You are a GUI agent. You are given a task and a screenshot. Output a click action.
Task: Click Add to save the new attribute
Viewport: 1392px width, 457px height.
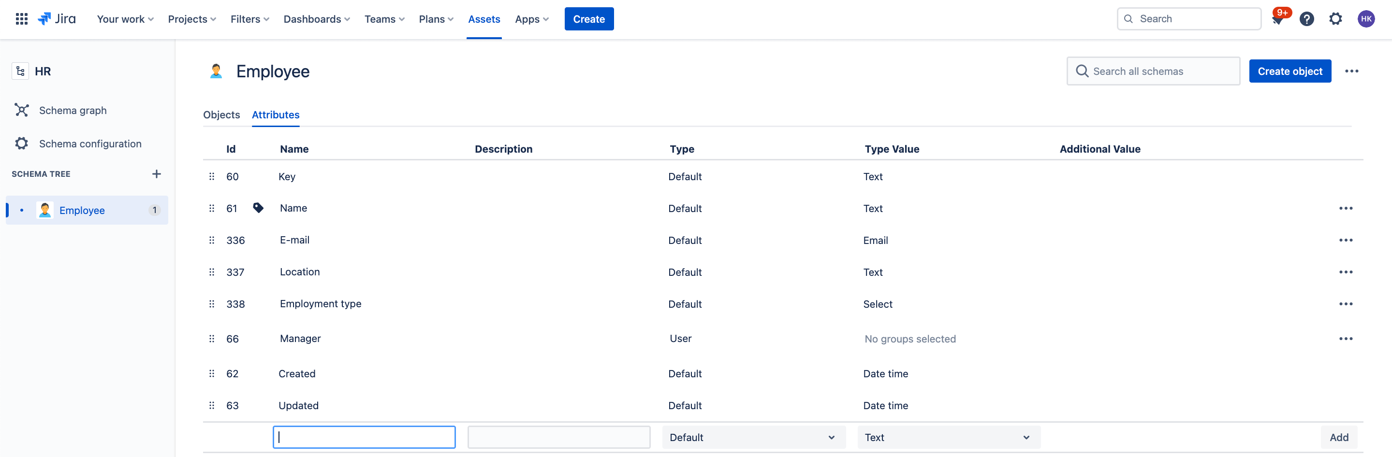pyautogui.click(x=1339, y=438)
